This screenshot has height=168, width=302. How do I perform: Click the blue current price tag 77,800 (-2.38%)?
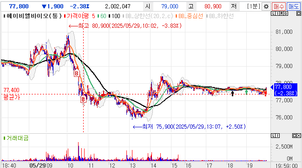[x=285, y=90]
